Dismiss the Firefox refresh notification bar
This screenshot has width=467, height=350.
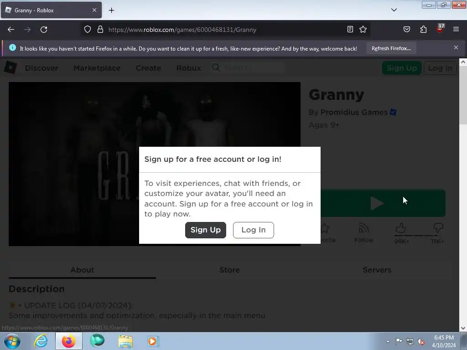456,47
